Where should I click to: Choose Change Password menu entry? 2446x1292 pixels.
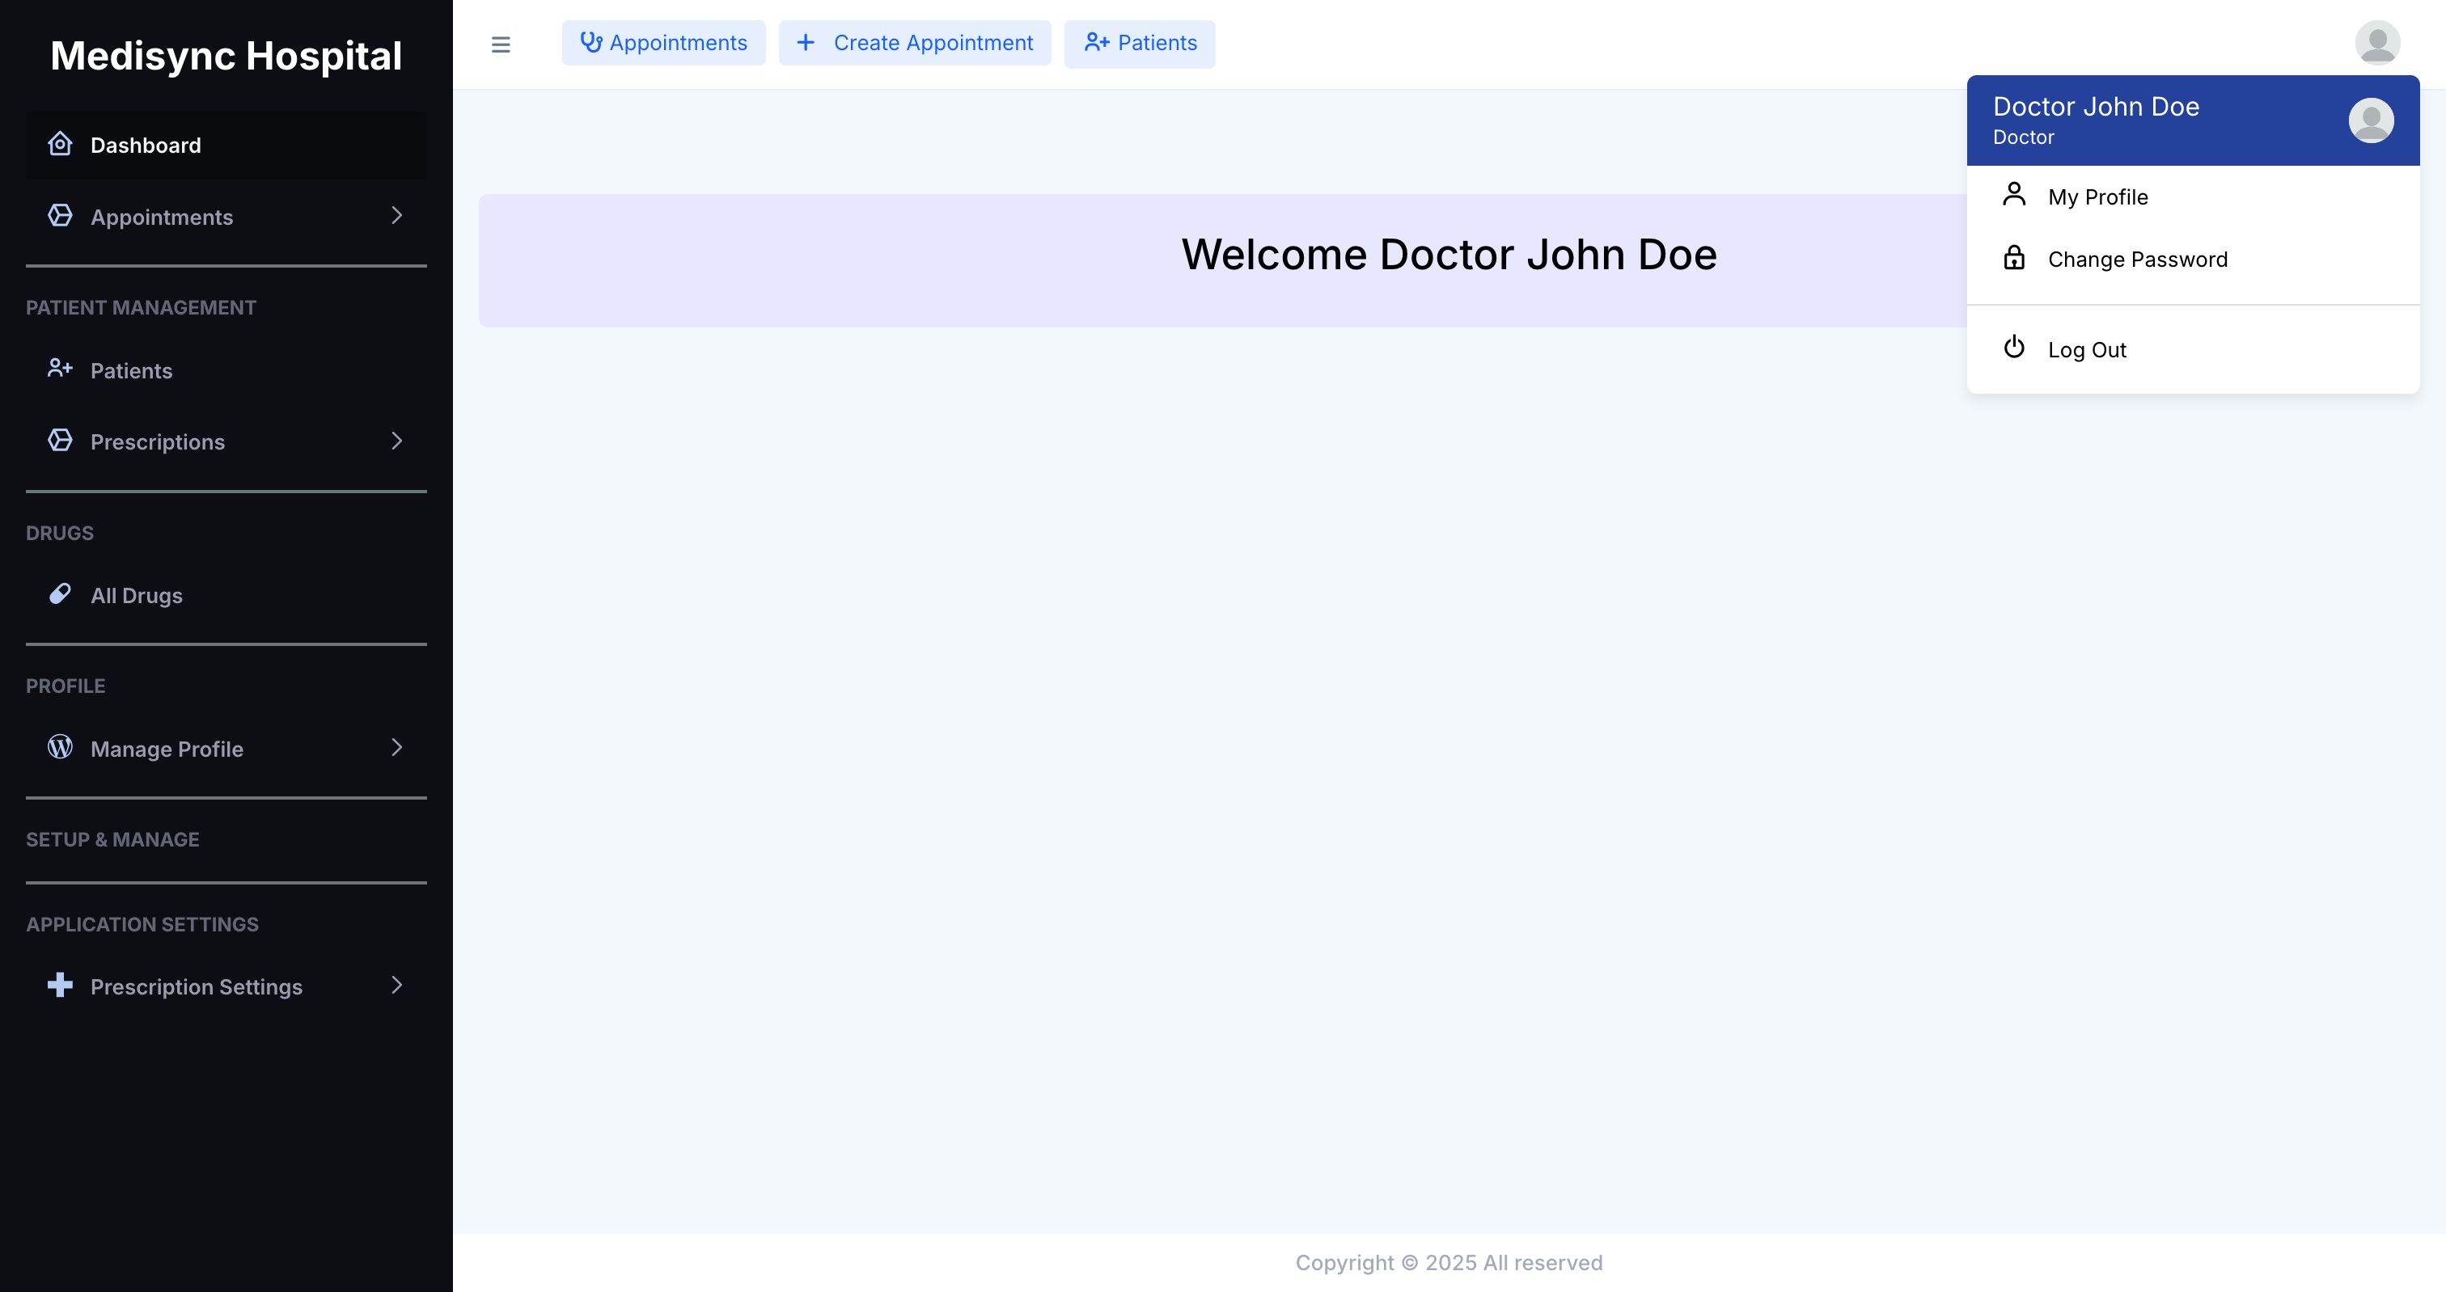[2136, 260]
